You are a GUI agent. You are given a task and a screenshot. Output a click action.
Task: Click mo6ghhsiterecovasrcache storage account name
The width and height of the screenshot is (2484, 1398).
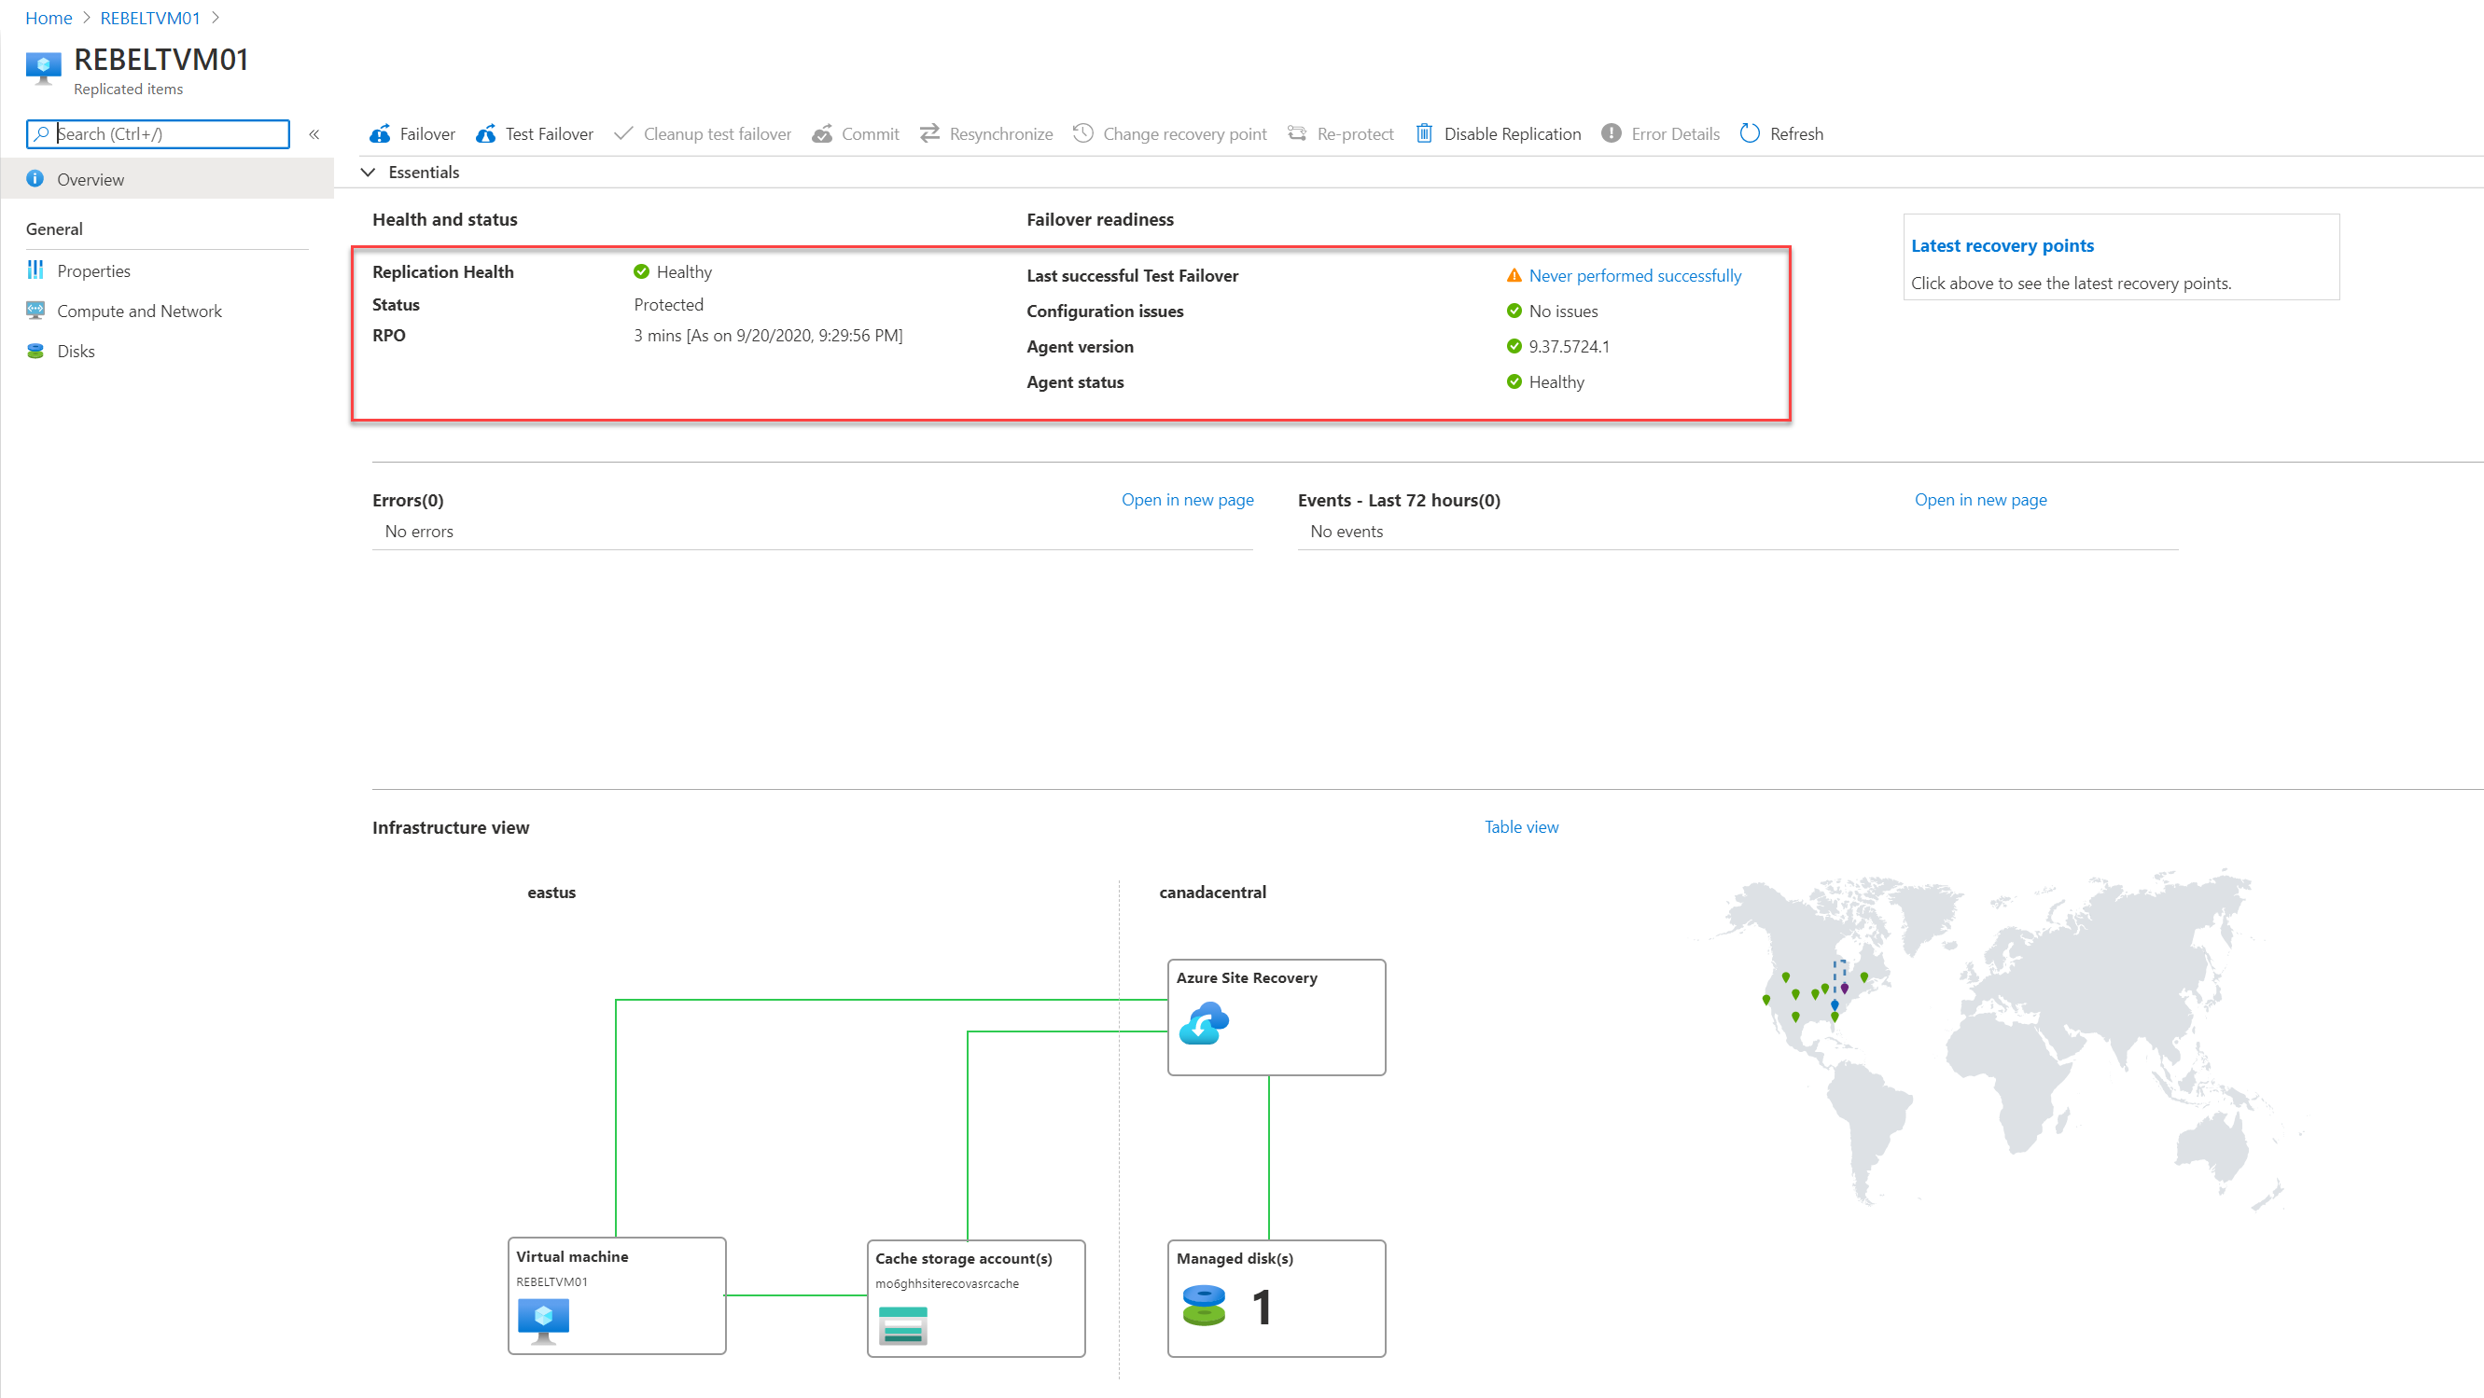[x=947, y=1284]
